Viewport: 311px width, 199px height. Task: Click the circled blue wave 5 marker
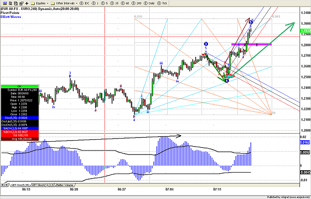[x=251, y=22]
